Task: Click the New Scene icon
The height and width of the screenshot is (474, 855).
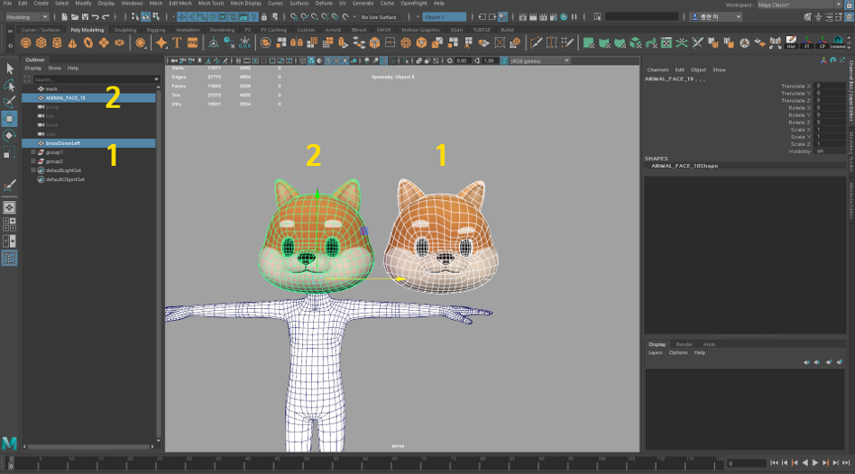Action: click(64, 17)
